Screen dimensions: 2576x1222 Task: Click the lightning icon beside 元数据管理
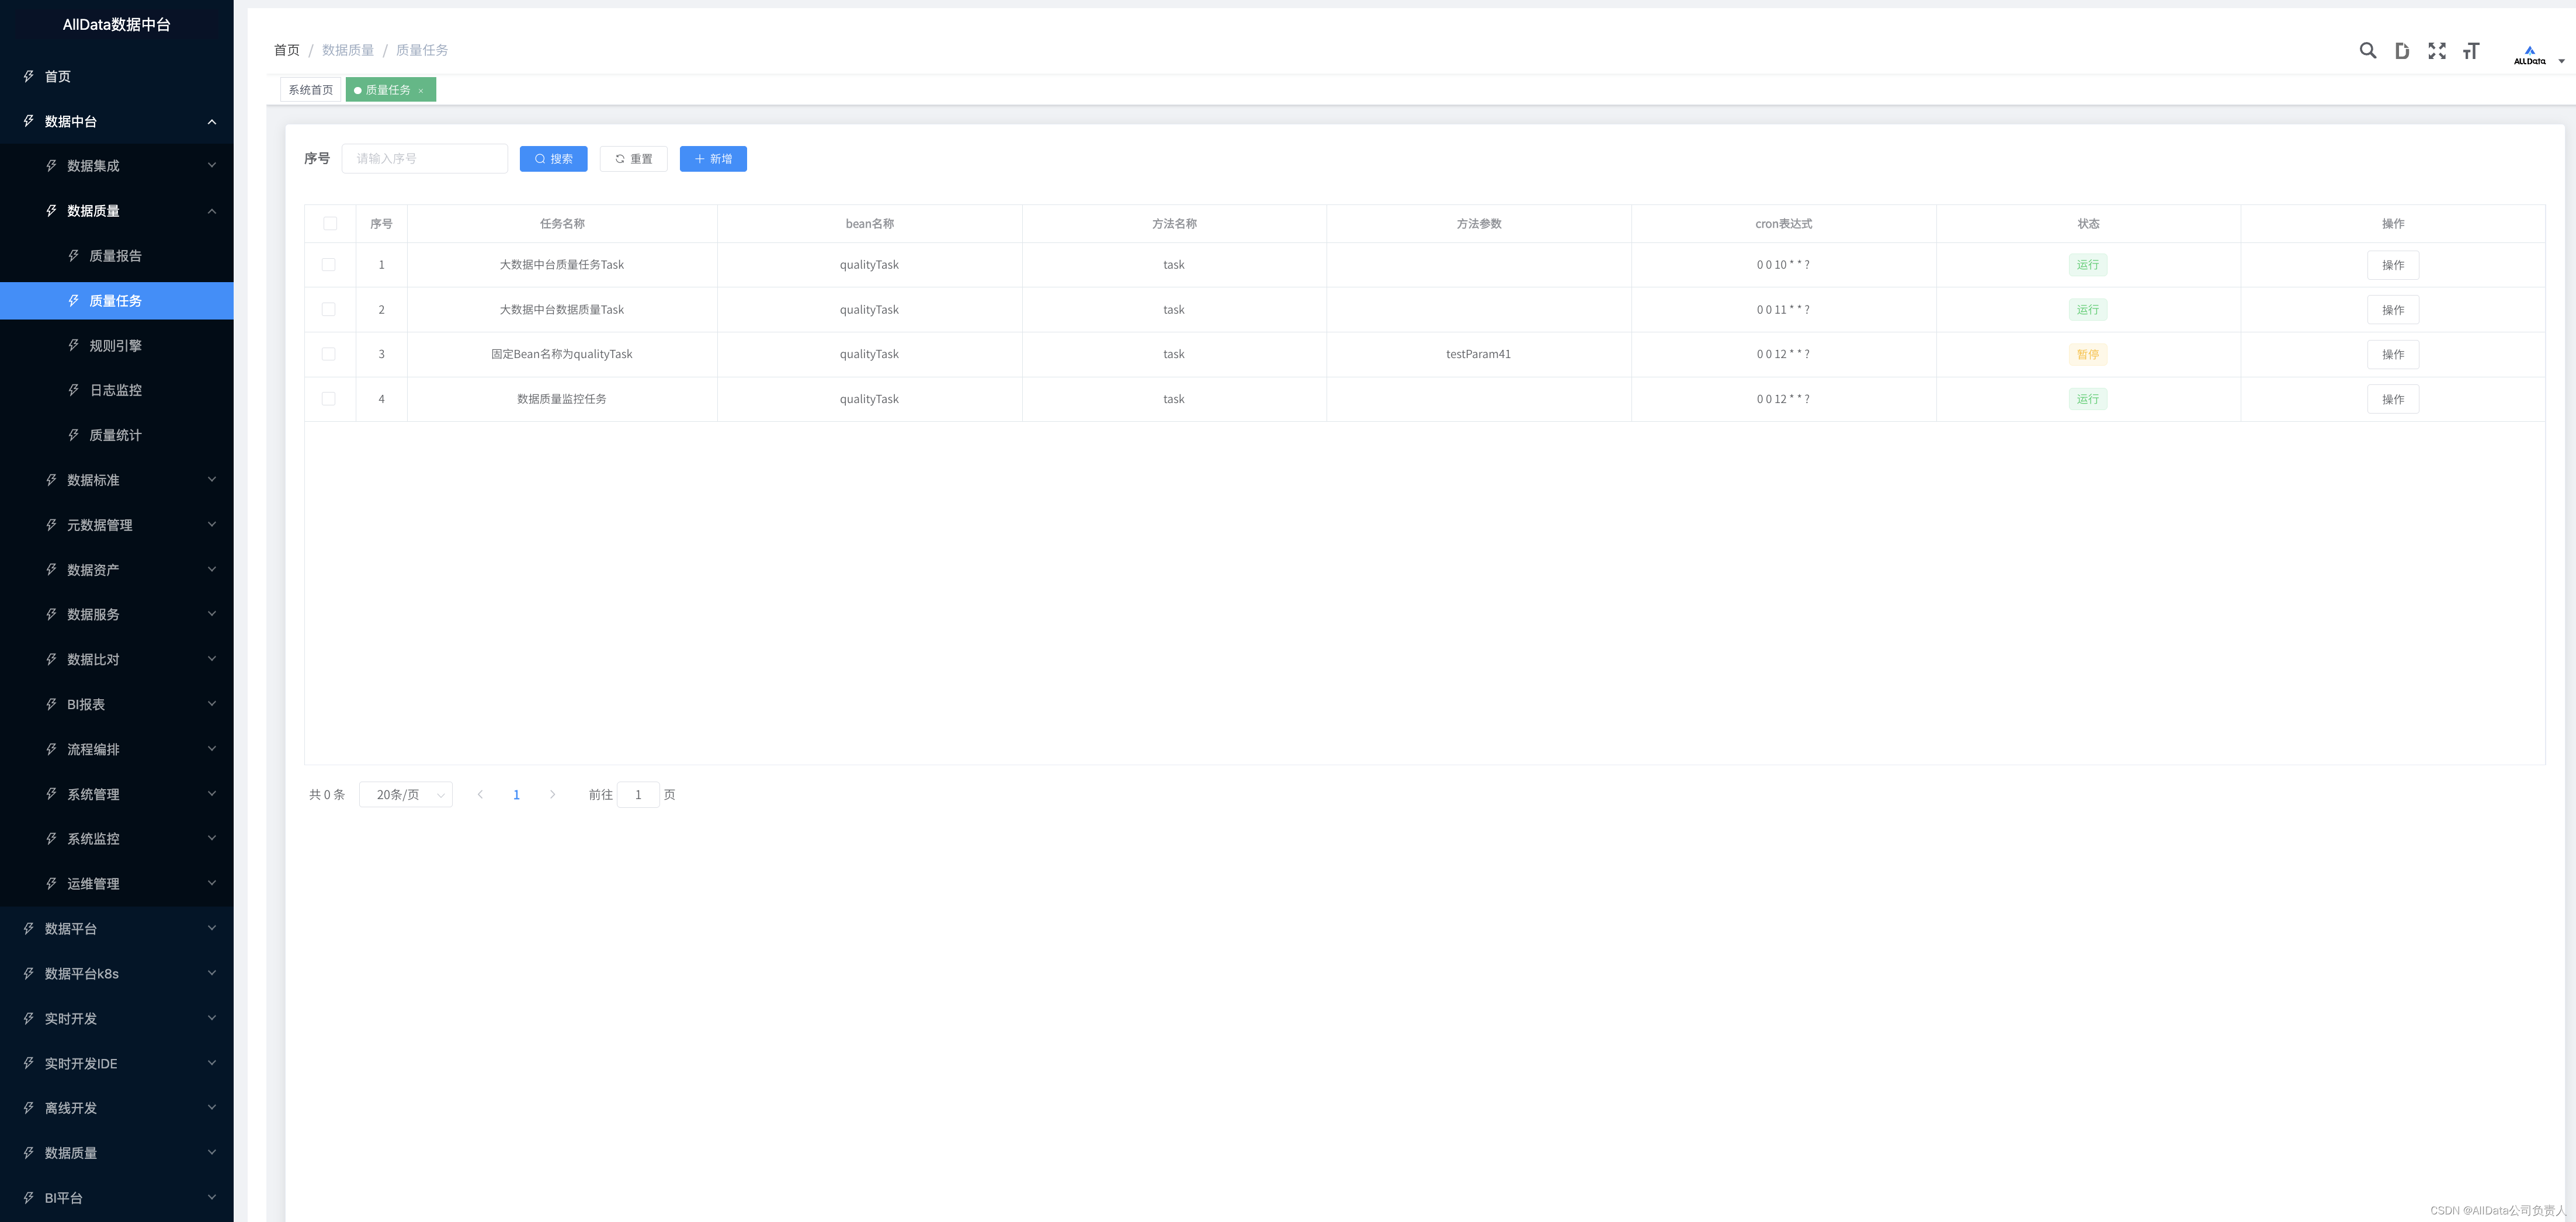coord(51,525)
